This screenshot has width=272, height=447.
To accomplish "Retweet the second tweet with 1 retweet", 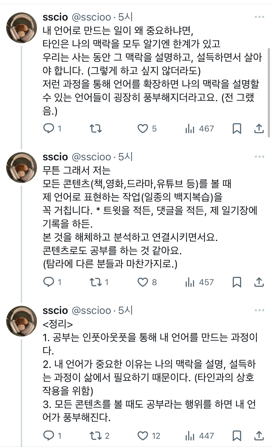I will (x=95, y=282).
